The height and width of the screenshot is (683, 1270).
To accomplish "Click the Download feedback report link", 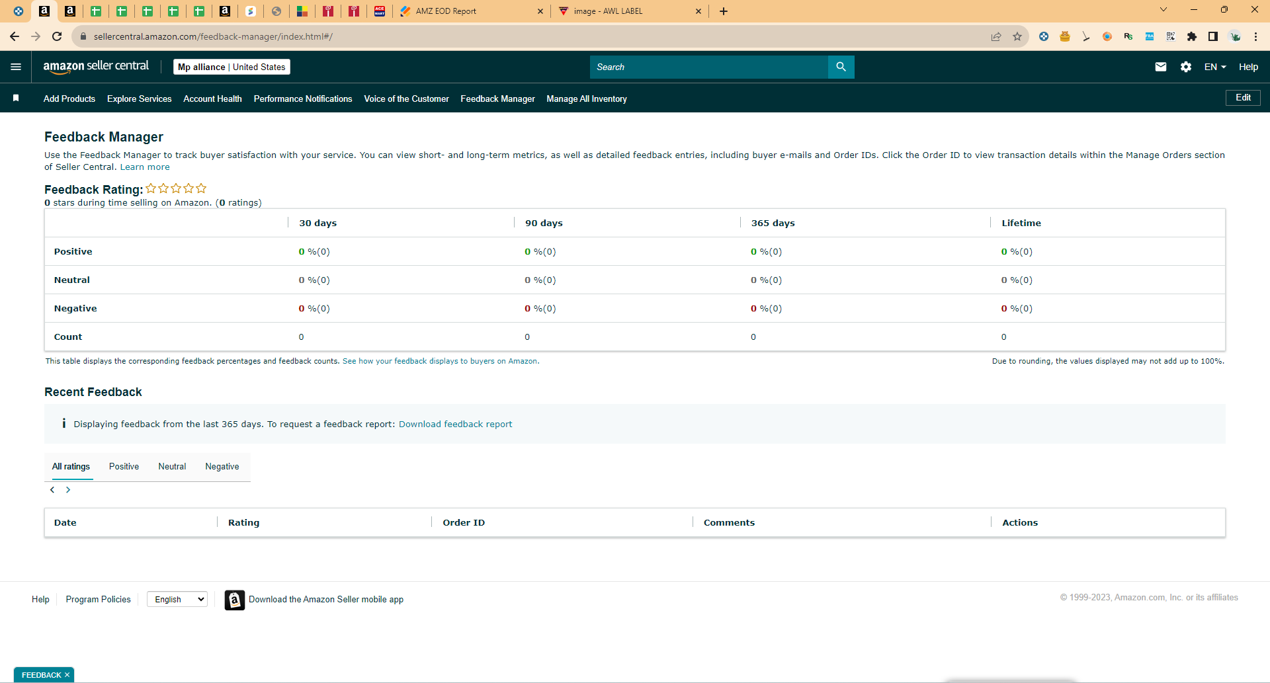I will click(455, 424).
